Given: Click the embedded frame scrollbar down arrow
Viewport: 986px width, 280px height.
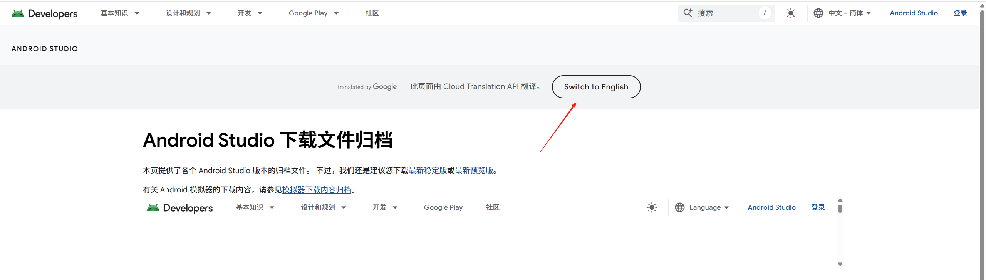Looking at the screenshot, I should click(840, 264).
